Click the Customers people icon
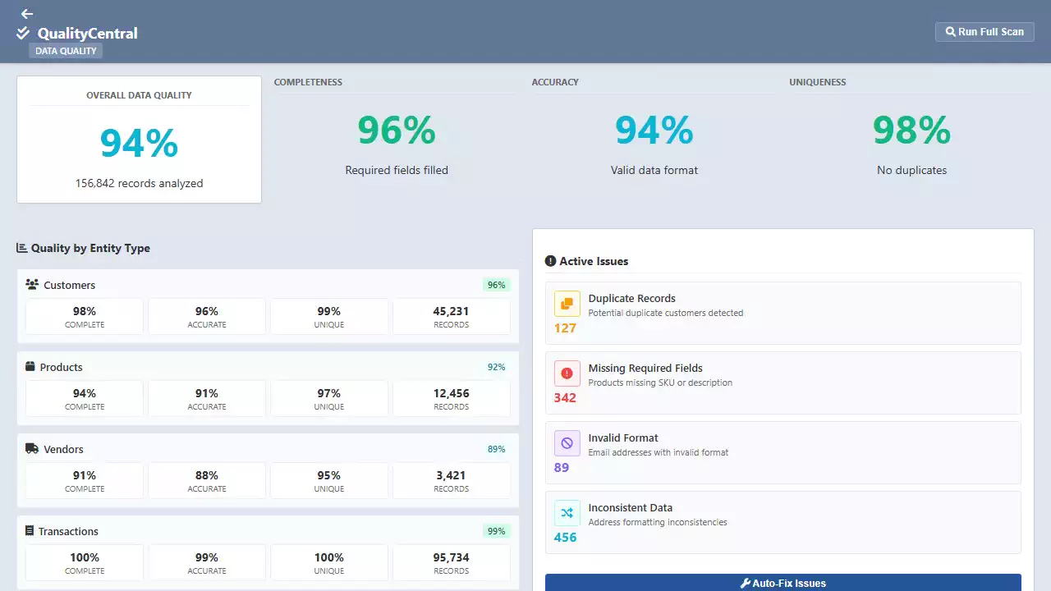Screen dimensions: 1051x591 point(32,285)
